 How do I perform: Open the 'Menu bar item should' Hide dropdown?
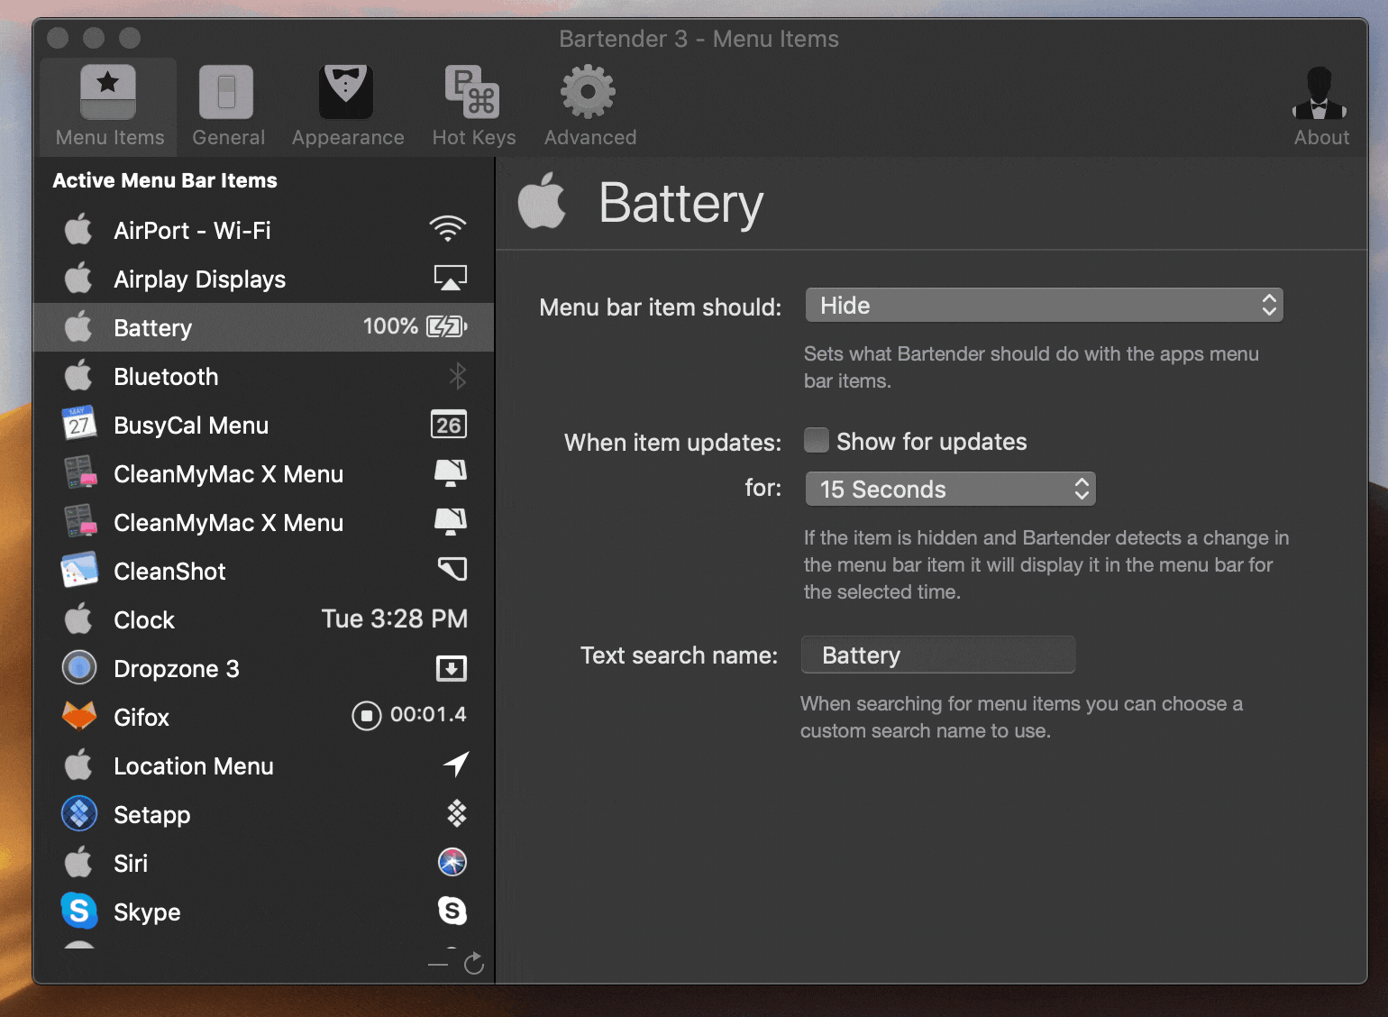coord(1044,306)
